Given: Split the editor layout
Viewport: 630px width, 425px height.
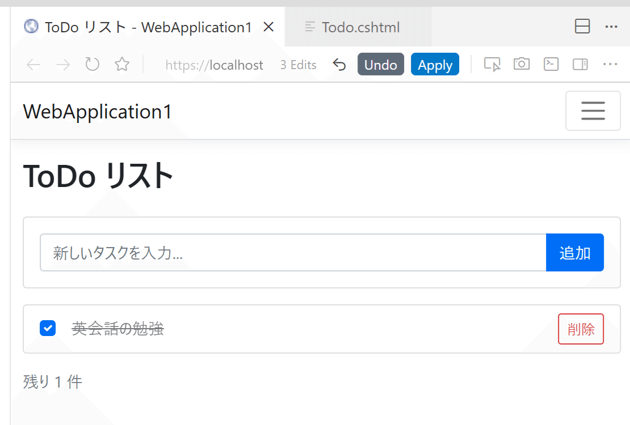Looking at the screenshot, I should click(x=582, y=27).
